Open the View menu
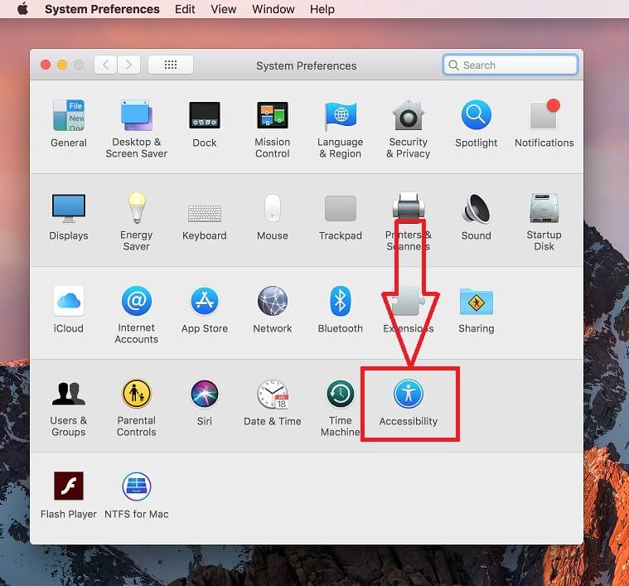Viewport: 629px width, 586px height. point(223,9)
